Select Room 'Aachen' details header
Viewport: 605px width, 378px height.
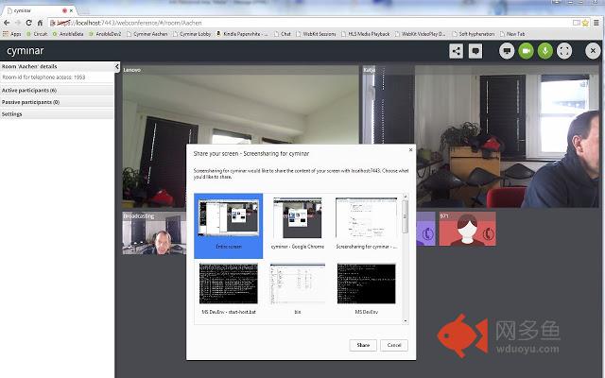[x=57, y=66]
